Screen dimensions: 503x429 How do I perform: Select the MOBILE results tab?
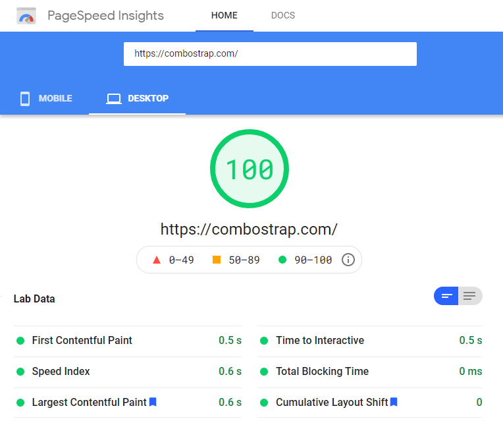click(x=46, y=99)
